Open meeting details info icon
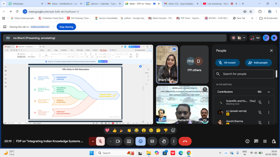280x157 pixels. [247, 141]
